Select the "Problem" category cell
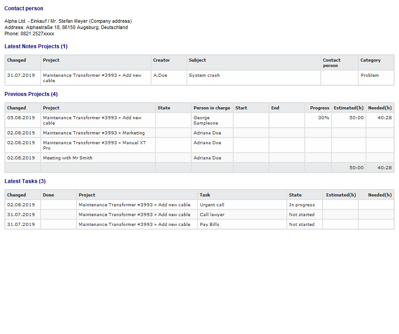The height and width of the screenshot is (334, 399). [370, 75]
